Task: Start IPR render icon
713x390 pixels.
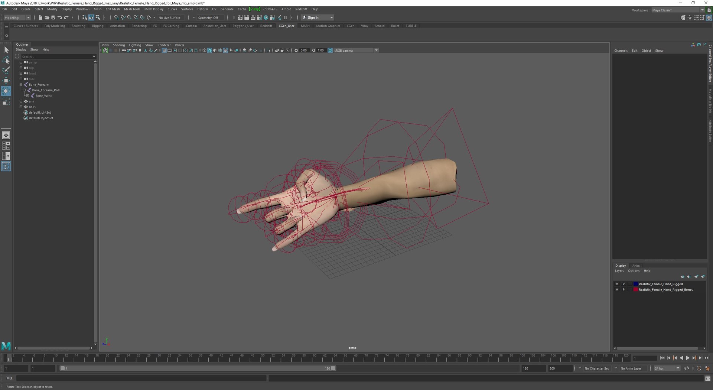Action: pos(253,17)
